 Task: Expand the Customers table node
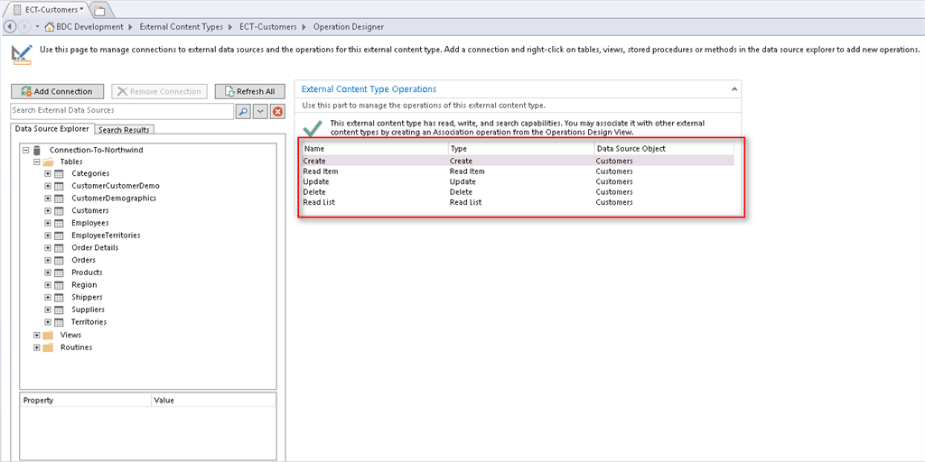coord(48,211)
